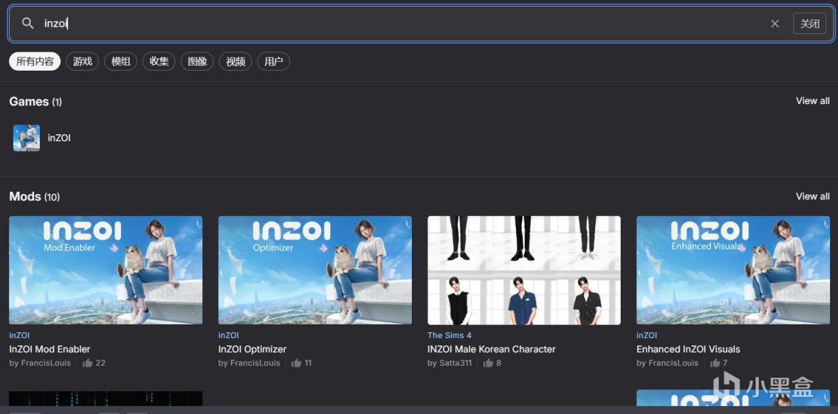Open The Sims 4 category link
The height and width of the screenshot is (414, 838).
tap(449, 335)
